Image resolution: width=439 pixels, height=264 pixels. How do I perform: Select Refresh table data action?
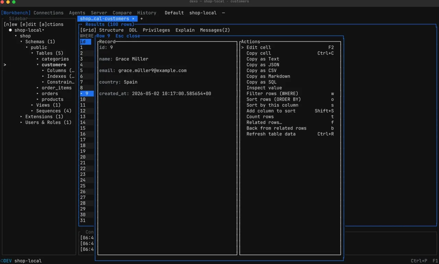[x=271, y=134]
